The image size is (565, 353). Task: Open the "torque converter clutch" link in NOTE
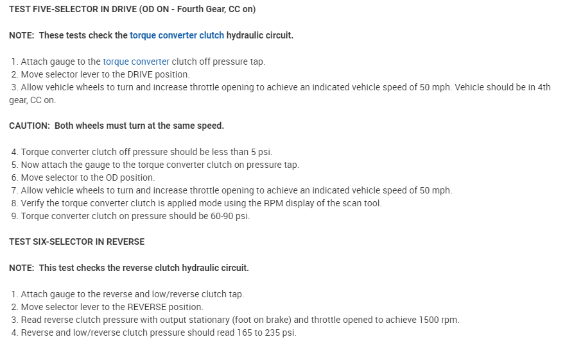click(177, 35)
